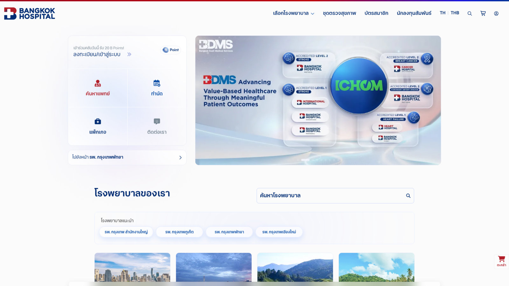Change currency via THB selector
The image size is (509, 286).
click(455, 13)
